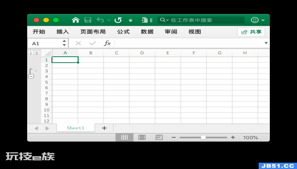Viewport: 297px width, 169px height.
Task: Click the 共享 share button
Action: coord(251,32)
